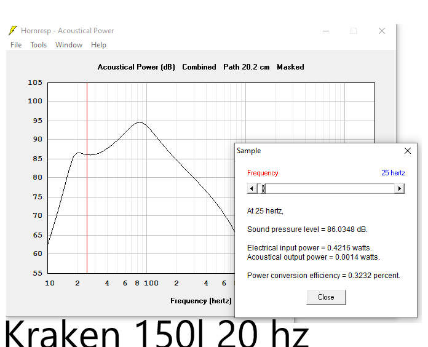The height and width of the screenshot is (347, 428).
Task: Click the 'Acoustical Power (dB)' chart title
Action: (136, 67)
